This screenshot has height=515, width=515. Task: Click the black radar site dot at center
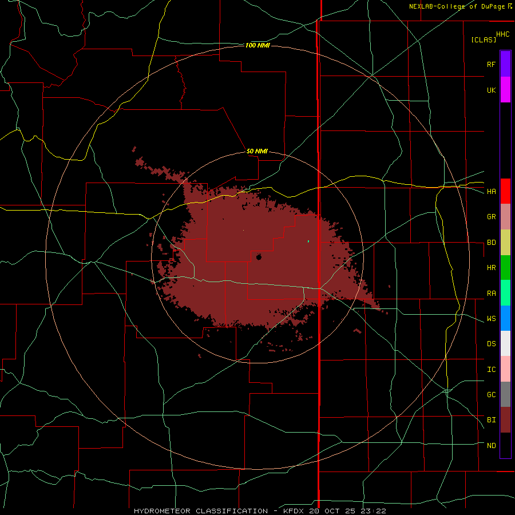point(259,257)
